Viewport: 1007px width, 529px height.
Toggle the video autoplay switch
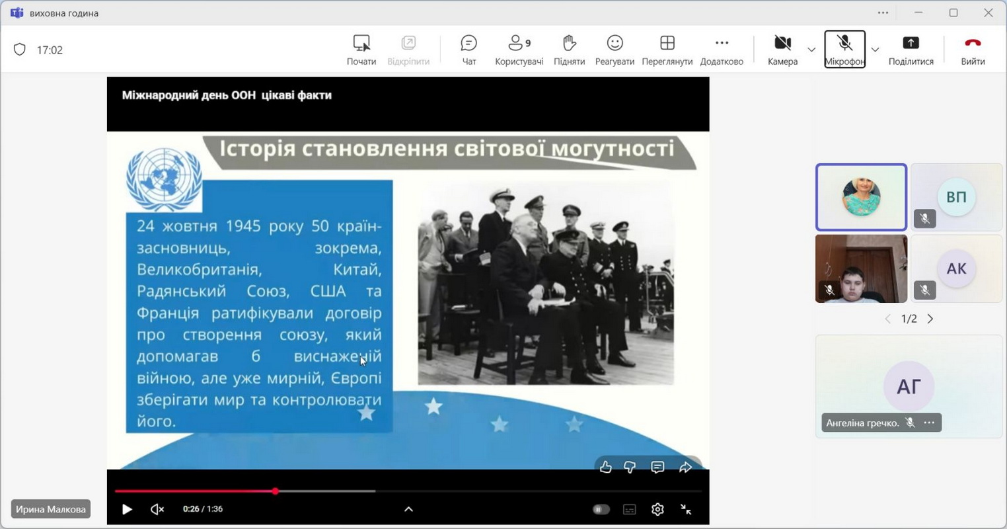[x=601, y=509]
